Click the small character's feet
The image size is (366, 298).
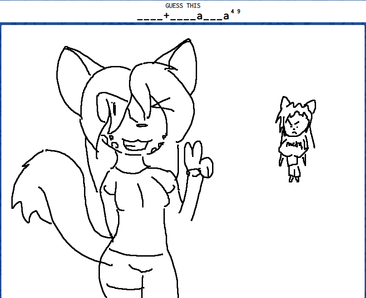294,179
